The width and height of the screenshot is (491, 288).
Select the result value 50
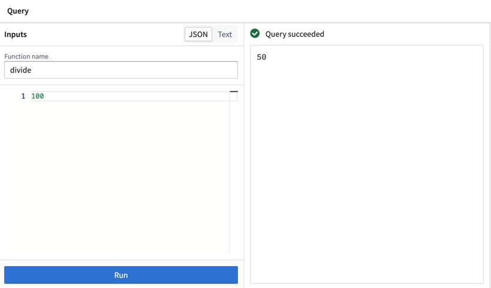tap(261, 57)
